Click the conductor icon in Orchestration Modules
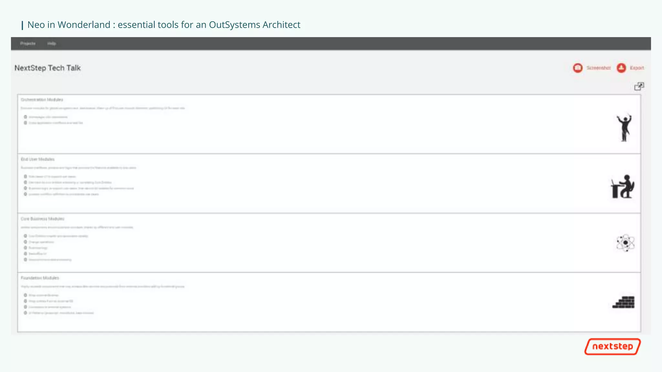This screenshot has height=372, width=662. click(624, 127)
